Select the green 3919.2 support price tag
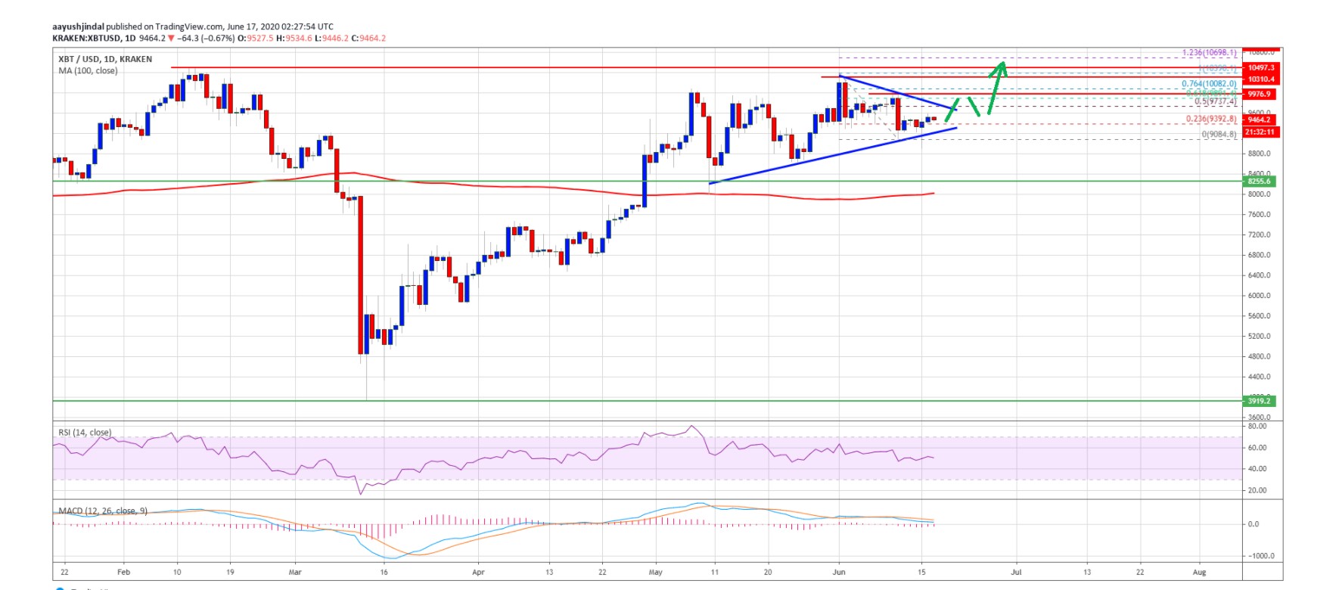This screenshot has height=590, width=1339. [1260, 401]
